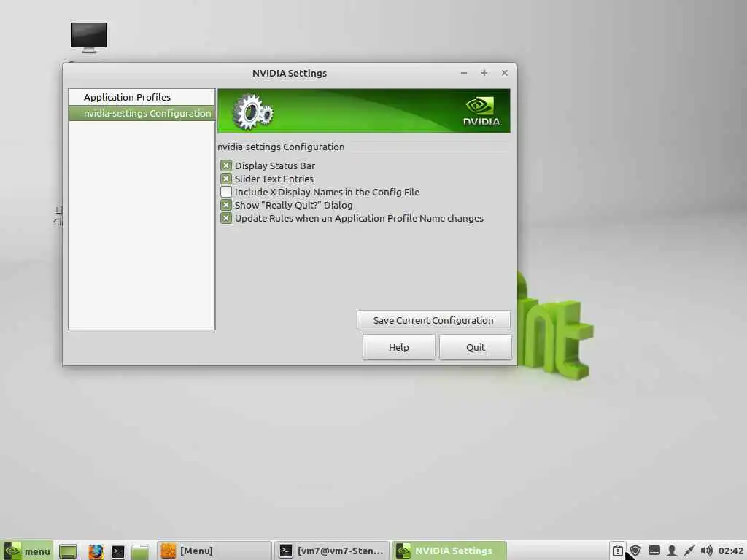Select nvidia-settings Configuration in the sidebar
The image size is (747, 560).
pos(142,113)
